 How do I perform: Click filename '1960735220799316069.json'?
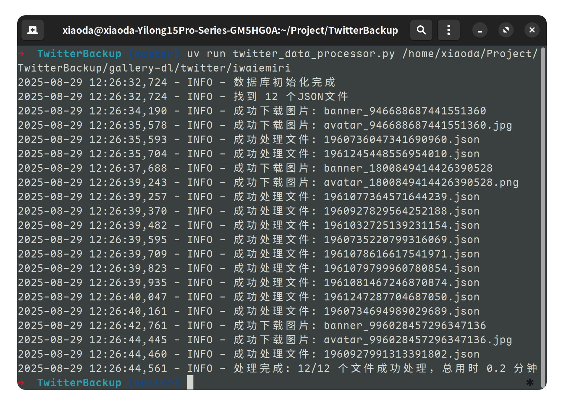point(402,240)
